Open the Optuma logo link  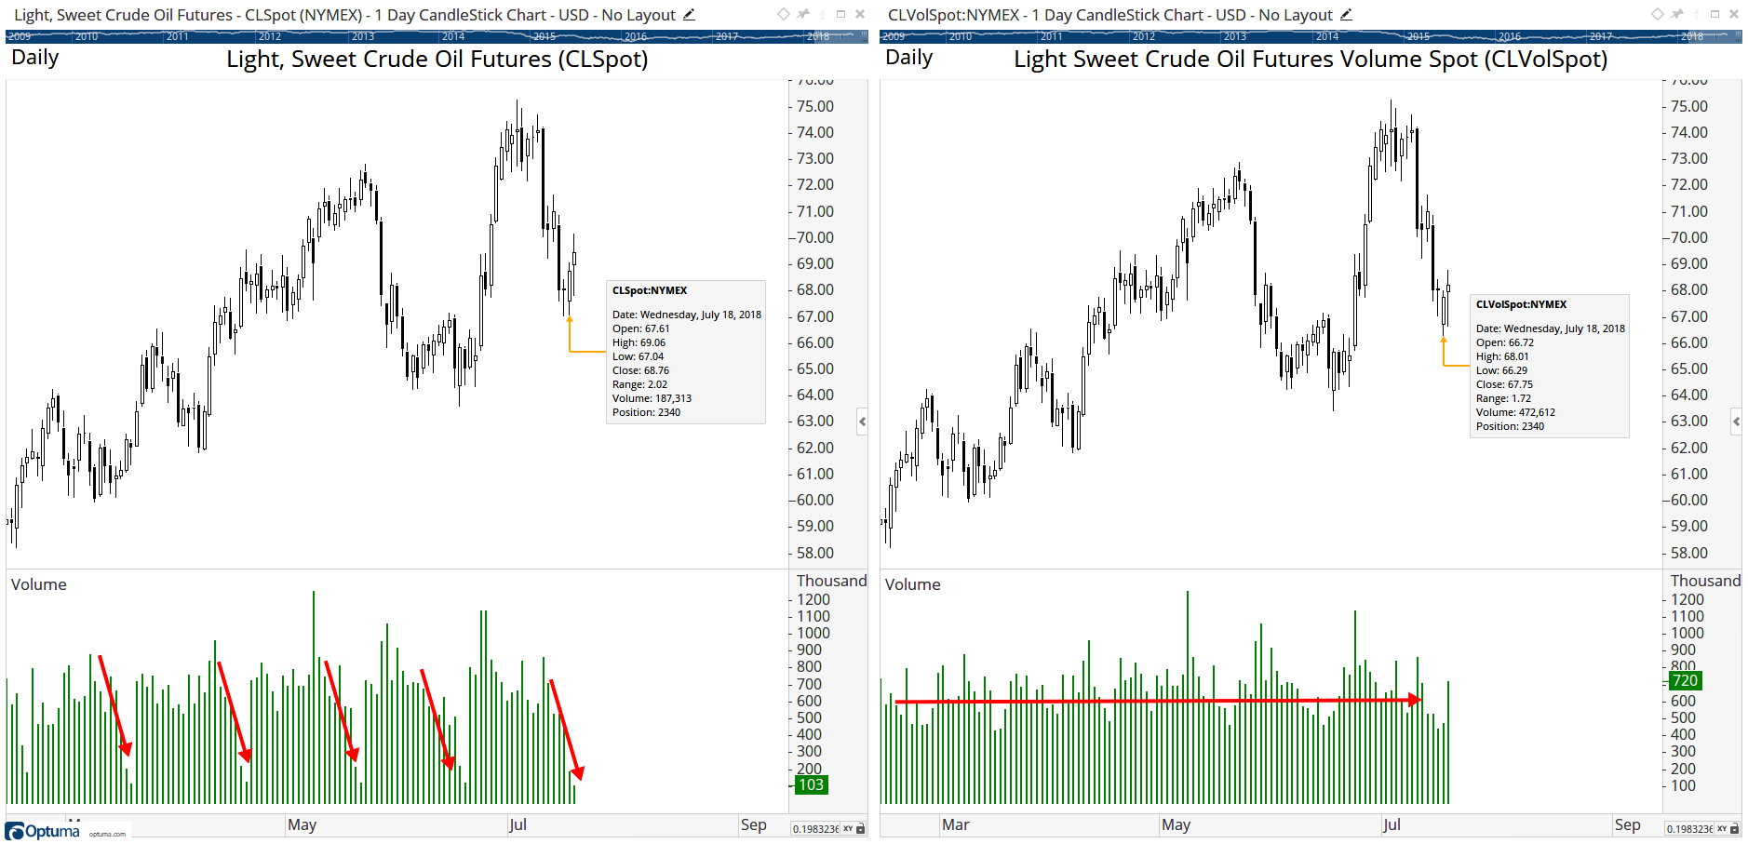[x=43, y=831]
